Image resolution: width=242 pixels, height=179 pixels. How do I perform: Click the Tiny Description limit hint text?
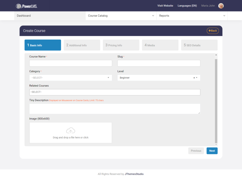[x=76, y=101]
